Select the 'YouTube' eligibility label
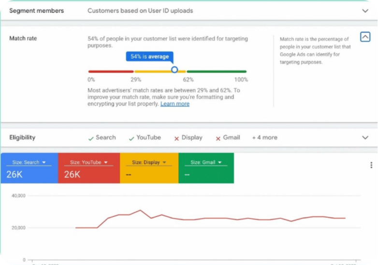 [x=148, y=138]
